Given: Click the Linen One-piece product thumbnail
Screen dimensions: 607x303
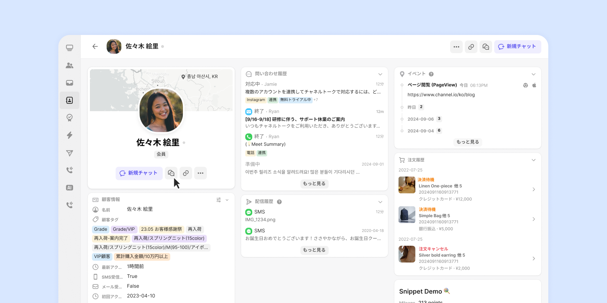Looking at the screenshot, I should (x=407, y=185).
